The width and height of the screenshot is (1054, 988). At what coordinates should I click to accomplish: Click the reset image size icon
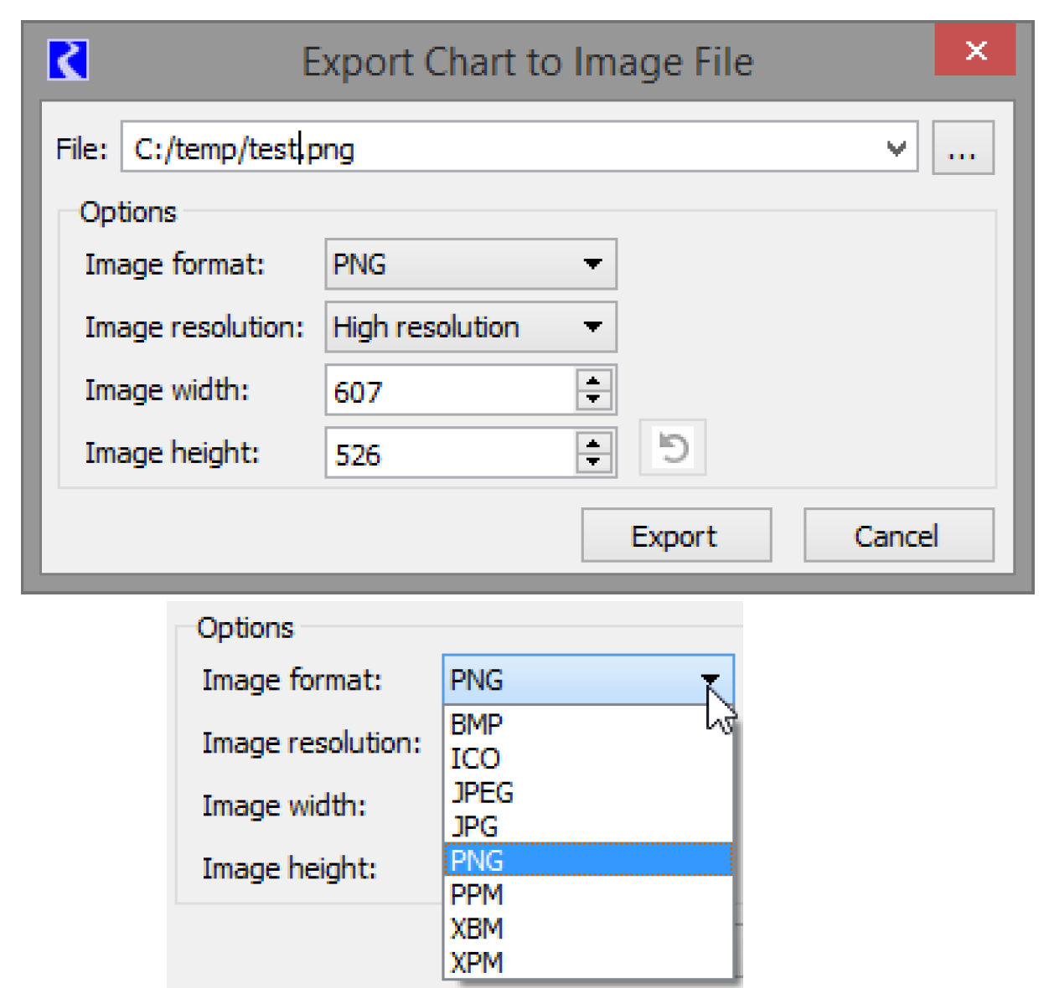coord(673,448)
